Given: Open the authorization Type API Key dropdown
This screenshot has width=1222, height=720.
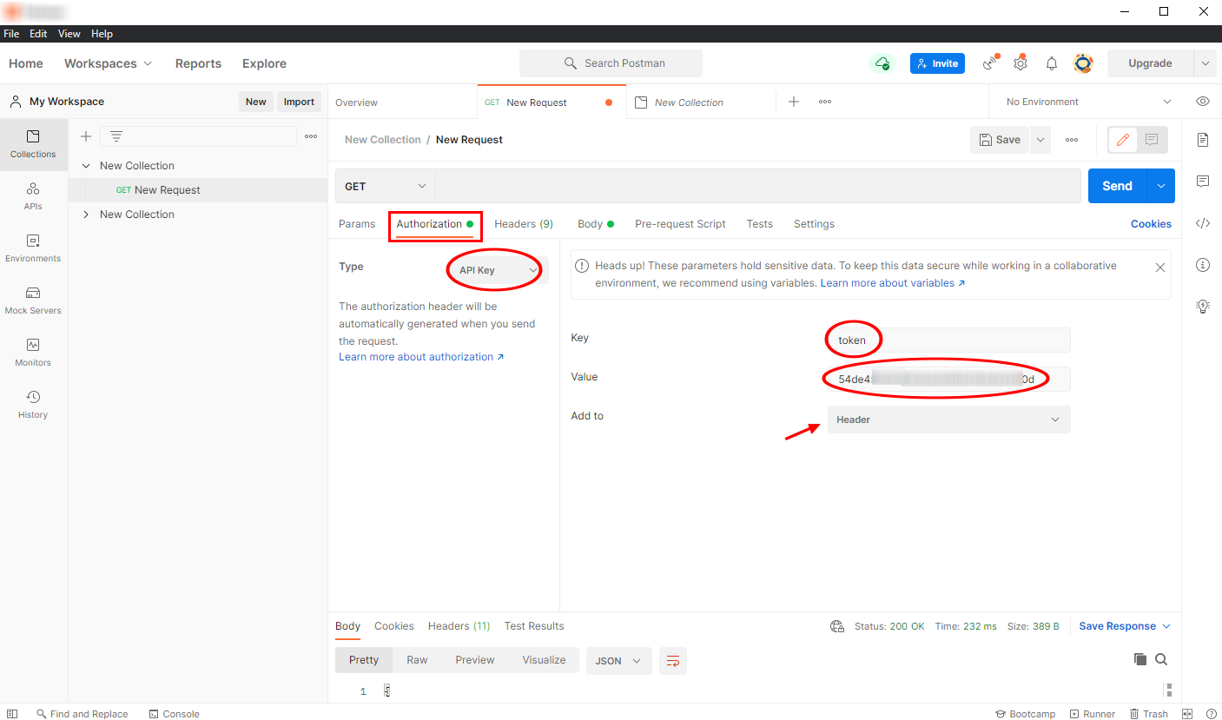Looking at the screenshot, I should [498, 270].
